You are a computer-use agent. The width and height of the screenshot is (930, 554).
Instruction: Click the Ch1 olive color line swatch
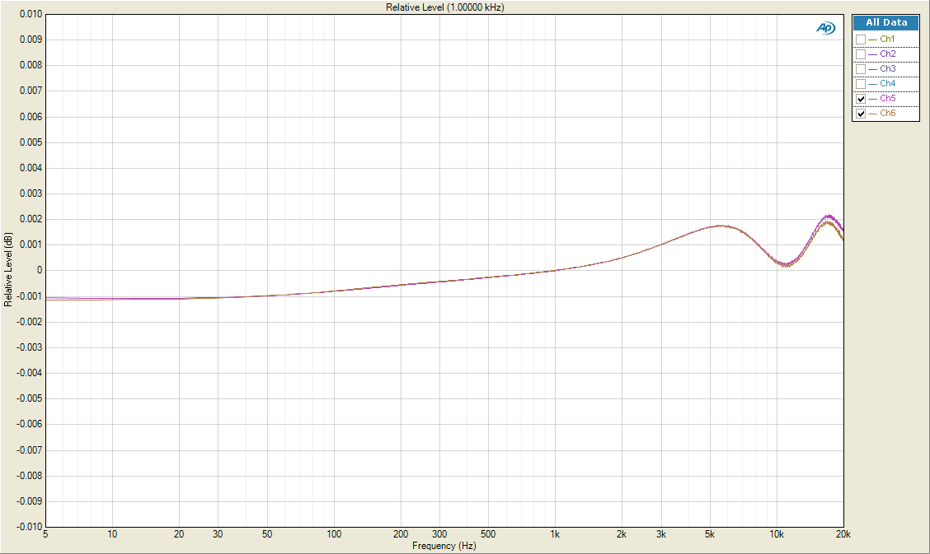pyautogui.click(x=872, y=40)
